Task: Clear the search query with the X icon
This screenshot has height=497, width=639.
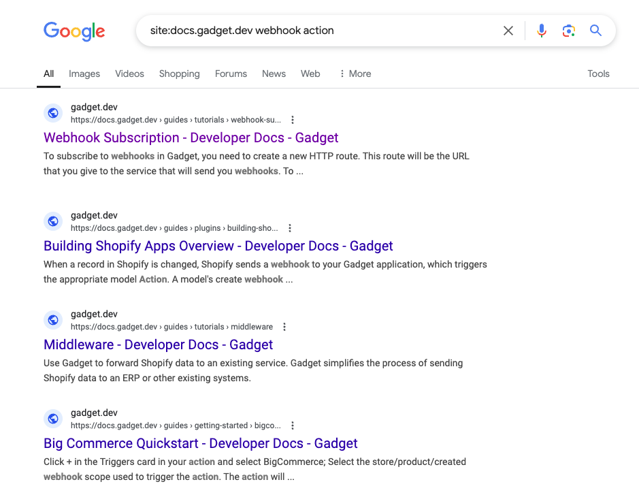Action: (508, 31)
